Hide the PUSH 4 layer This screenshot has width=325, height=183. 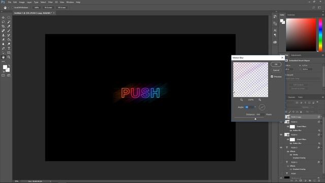281,135
